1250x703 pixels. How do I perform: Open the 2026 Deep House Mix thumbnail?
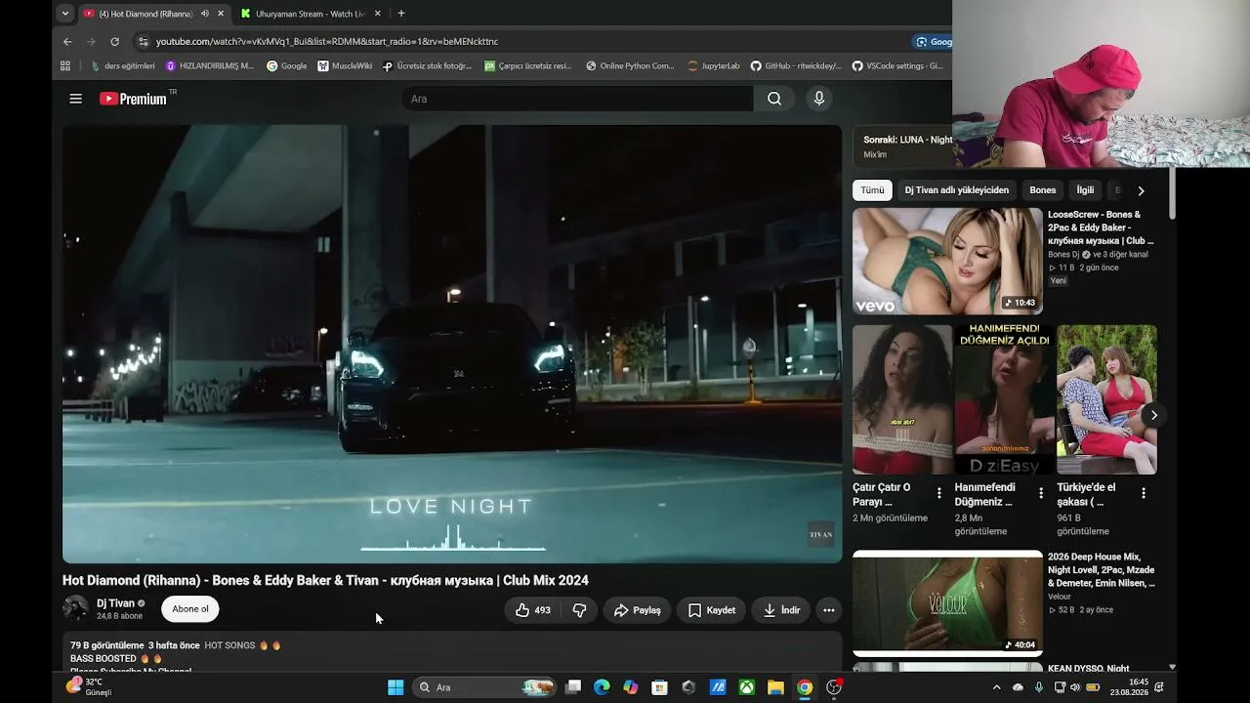point(947,603)
